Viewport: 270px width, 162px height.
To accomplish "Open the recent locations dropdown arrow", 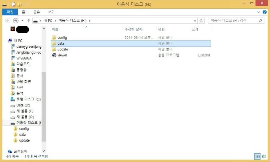I will click(x=22, y=21).
